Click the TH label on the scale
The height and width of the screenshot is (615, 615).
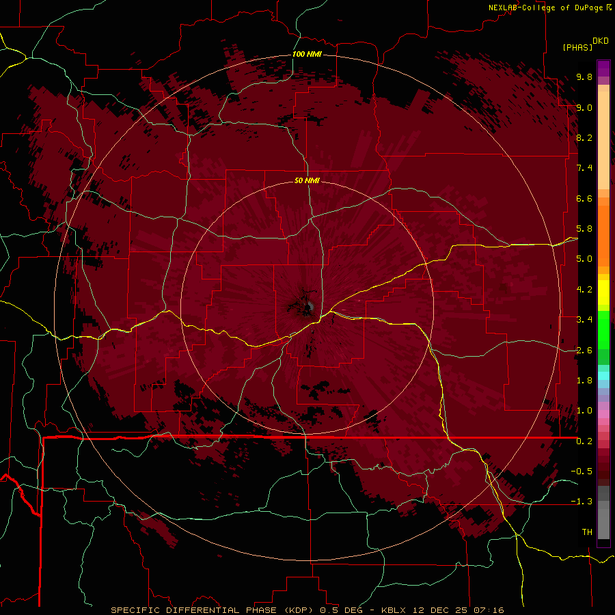pos(587,532)
